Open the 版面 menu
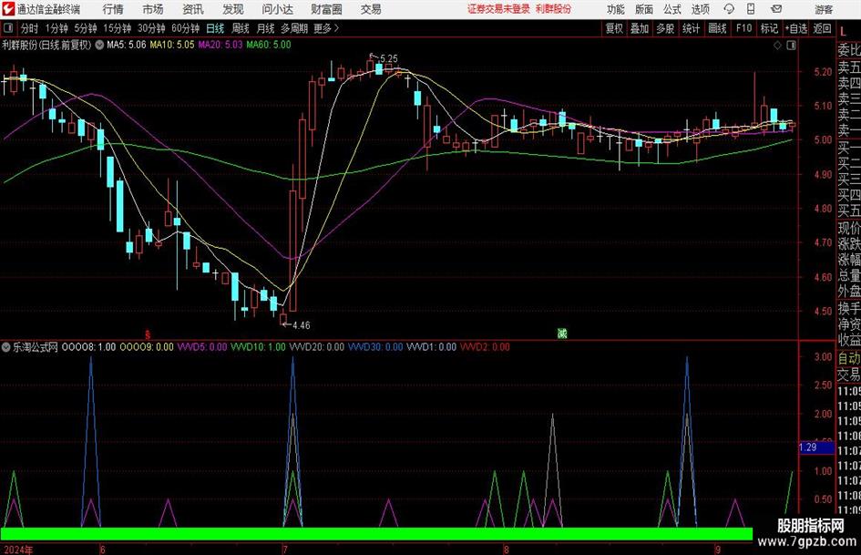This screenshot has height=555, width=861. point(643,9)
